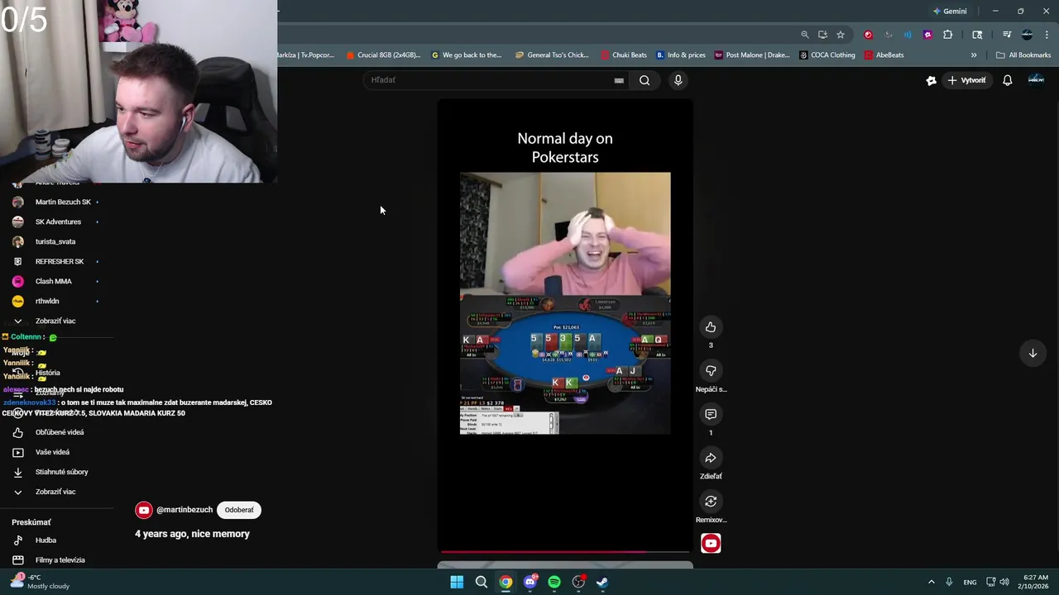Expand hidden bookmarks with the double chevron
Image resolution: width=1059 pixels, height=595 pixels.
tap(974, 55)
